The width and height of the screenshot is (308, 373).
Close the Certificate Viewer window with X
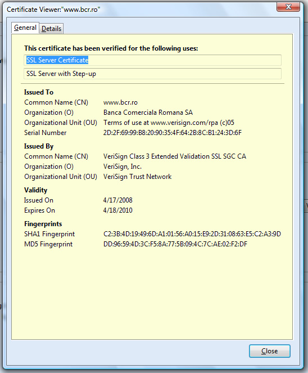[288, 7]
